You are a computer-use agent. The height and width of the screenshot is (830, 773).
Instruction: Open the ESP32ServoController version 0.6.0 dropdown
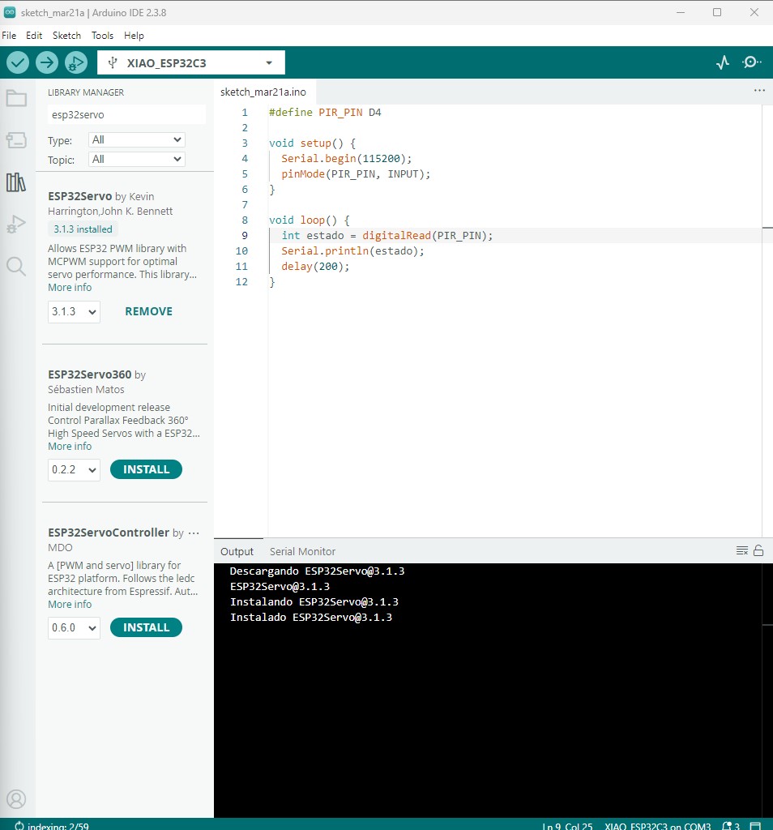point(74,628)
